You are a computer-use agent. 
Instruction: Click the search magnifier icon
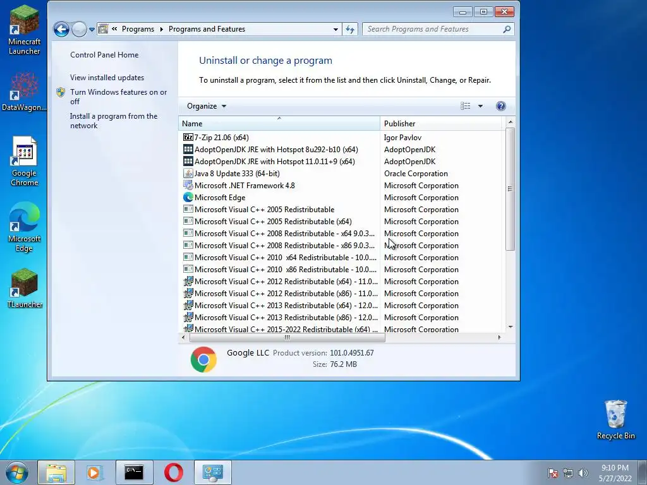tap(507, 29)
